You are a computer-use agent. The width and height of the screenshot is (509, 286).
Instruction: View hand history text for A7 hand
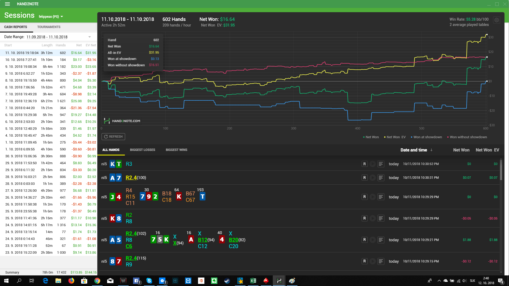tap(381, 178)
